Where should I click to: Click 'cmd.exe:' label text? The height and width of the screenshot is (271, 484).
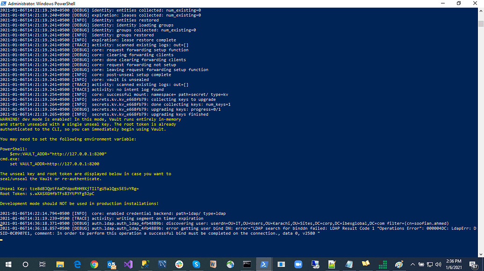(x=10, y=159)
